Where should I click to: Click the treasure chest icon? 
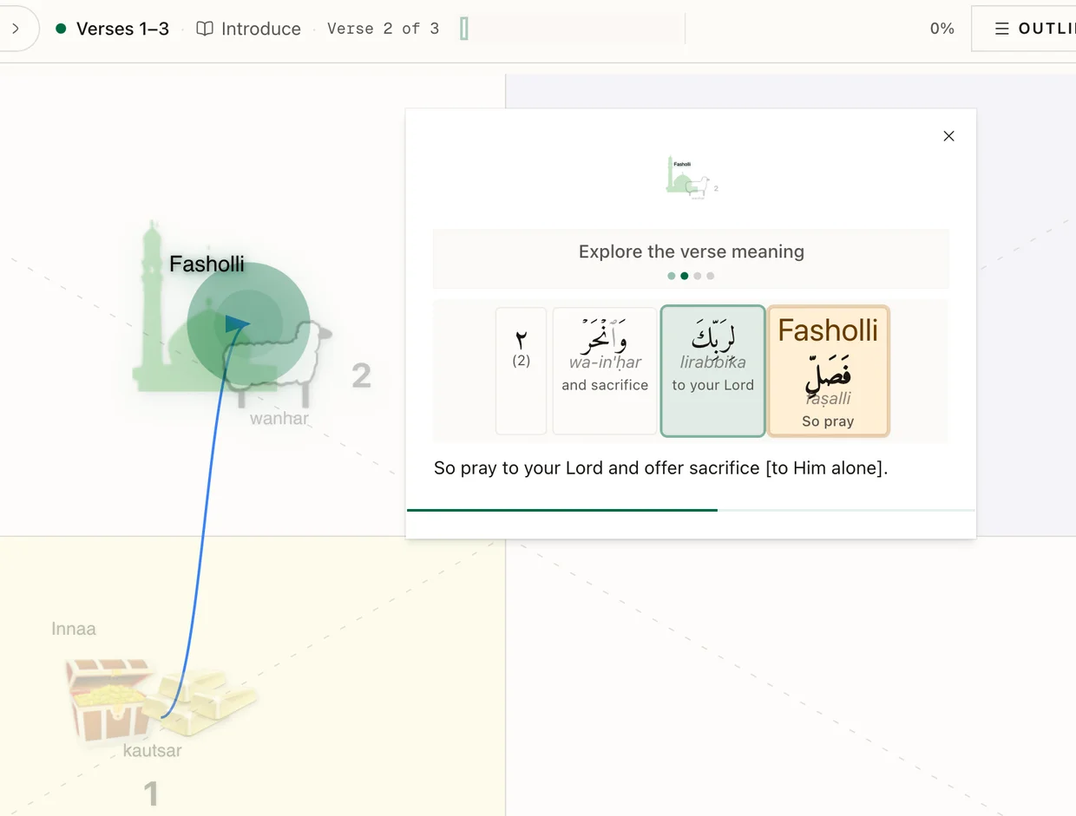click(x=108, y=701)
